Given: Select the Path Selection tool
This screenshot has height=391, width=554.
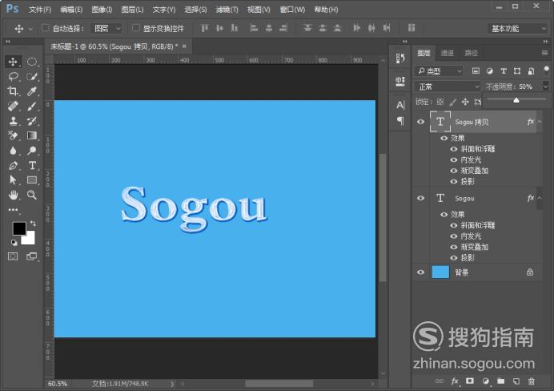Looking at the screenshot, I should coord(13,180).
